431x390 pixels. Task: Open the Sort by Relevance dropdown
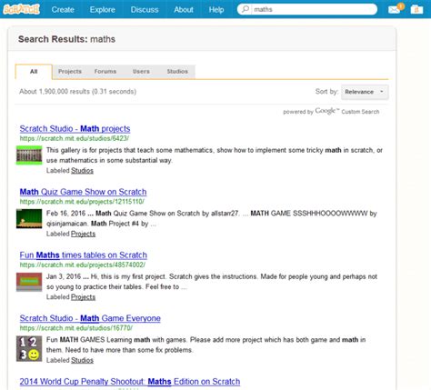[x=365, y=92]
